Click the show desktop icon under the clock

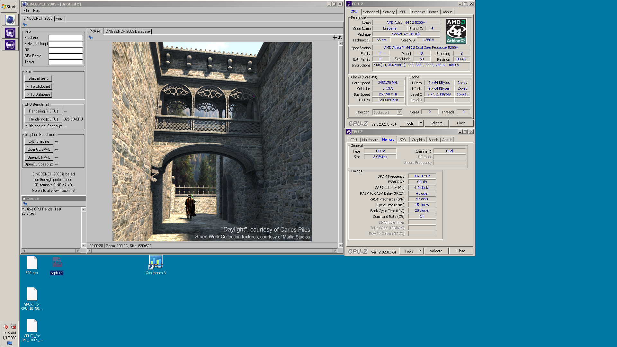point(10,343)
